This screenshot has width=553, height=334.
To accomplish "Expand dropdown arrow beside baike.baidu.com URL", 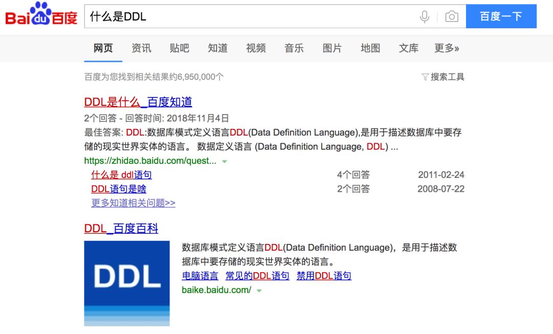I will pyautogui.click(x=259, y=291).
